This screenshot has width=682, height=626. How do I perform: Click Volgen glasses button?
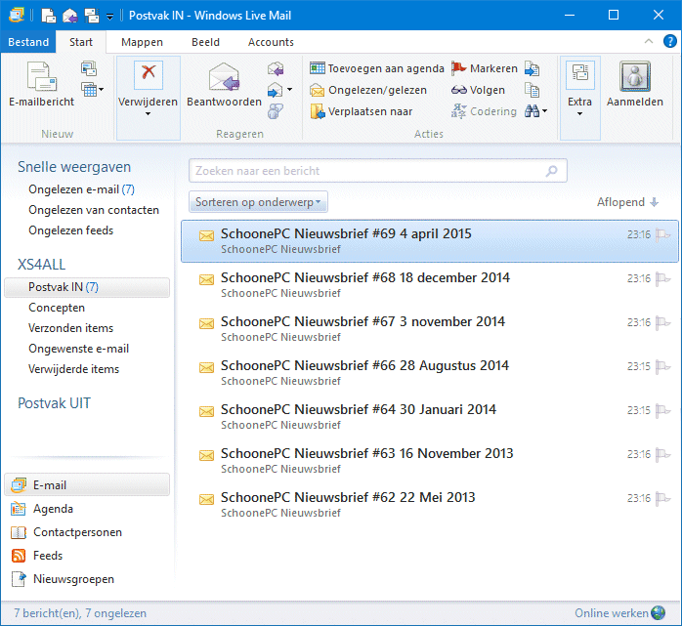478,90
